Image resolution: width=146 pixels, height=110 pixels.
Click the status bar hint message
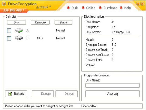[39, 106]
